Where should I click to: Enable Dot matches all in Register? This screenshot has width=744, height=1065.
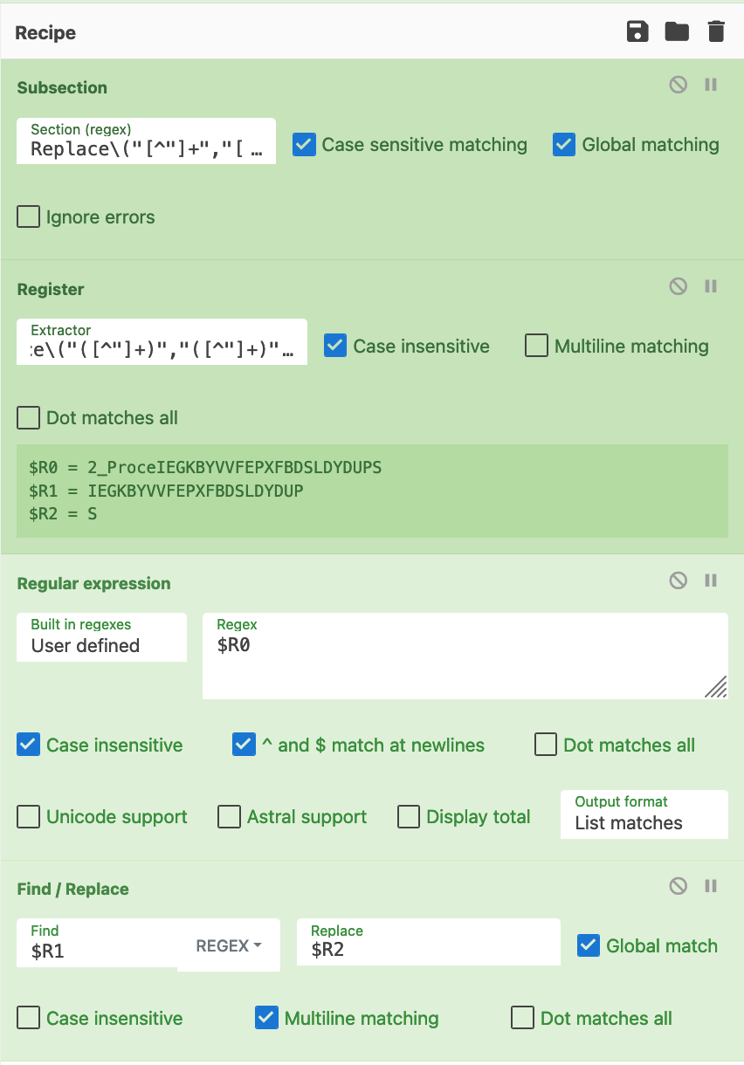coord(27,417)
